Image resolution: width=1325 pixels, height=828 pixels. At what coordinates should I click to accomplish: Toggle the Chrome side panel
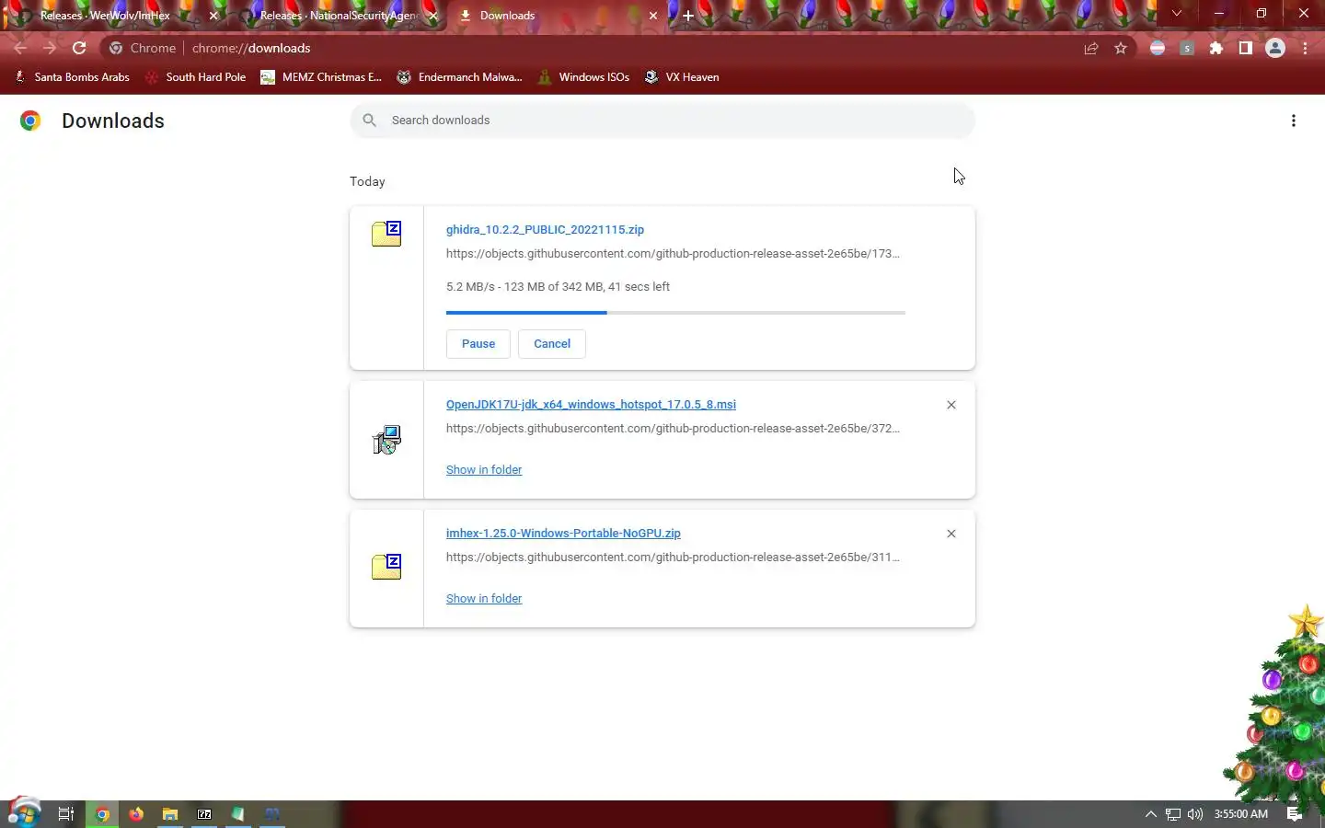coord(1246,49)
